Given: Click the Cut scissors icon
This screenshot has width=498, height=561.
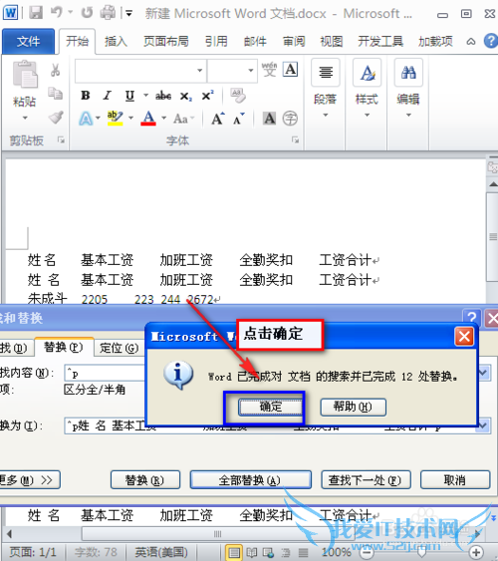Looking at the screenshot, I should click(x=55, y=70).
